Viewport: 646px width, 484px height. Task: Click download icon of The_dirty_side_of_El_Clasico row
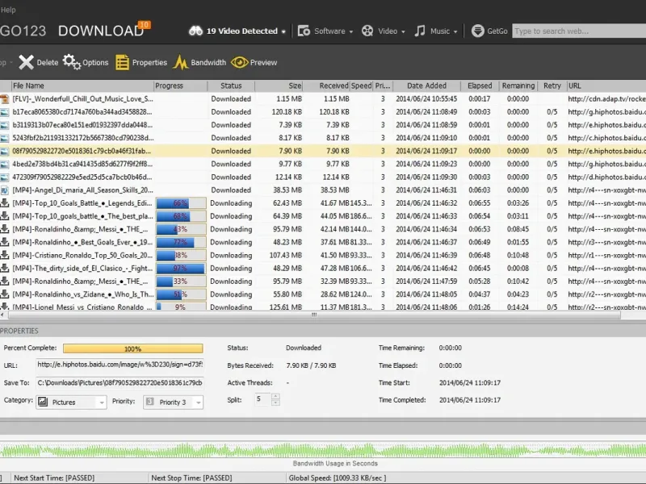[5, 269]
